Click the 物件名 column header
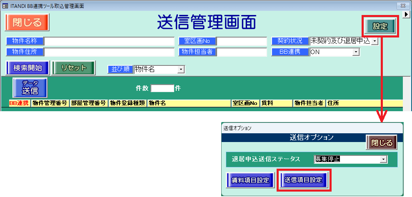The height and width of the screenshot is (197, 412). [x=189, y=103]
